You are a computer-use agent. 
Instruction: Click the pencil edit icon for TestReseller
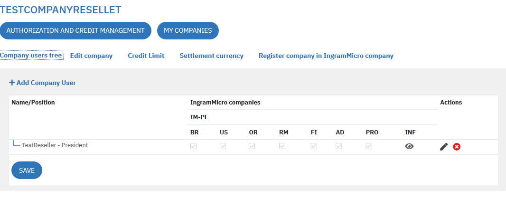[444, 147]
